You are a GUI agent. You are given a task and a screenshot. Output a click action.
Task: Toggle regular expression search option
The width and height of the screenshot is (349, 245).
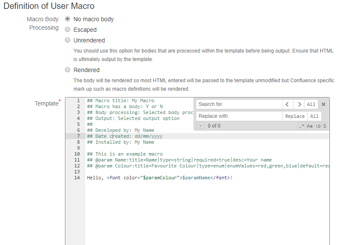click(x=302, y=126)
